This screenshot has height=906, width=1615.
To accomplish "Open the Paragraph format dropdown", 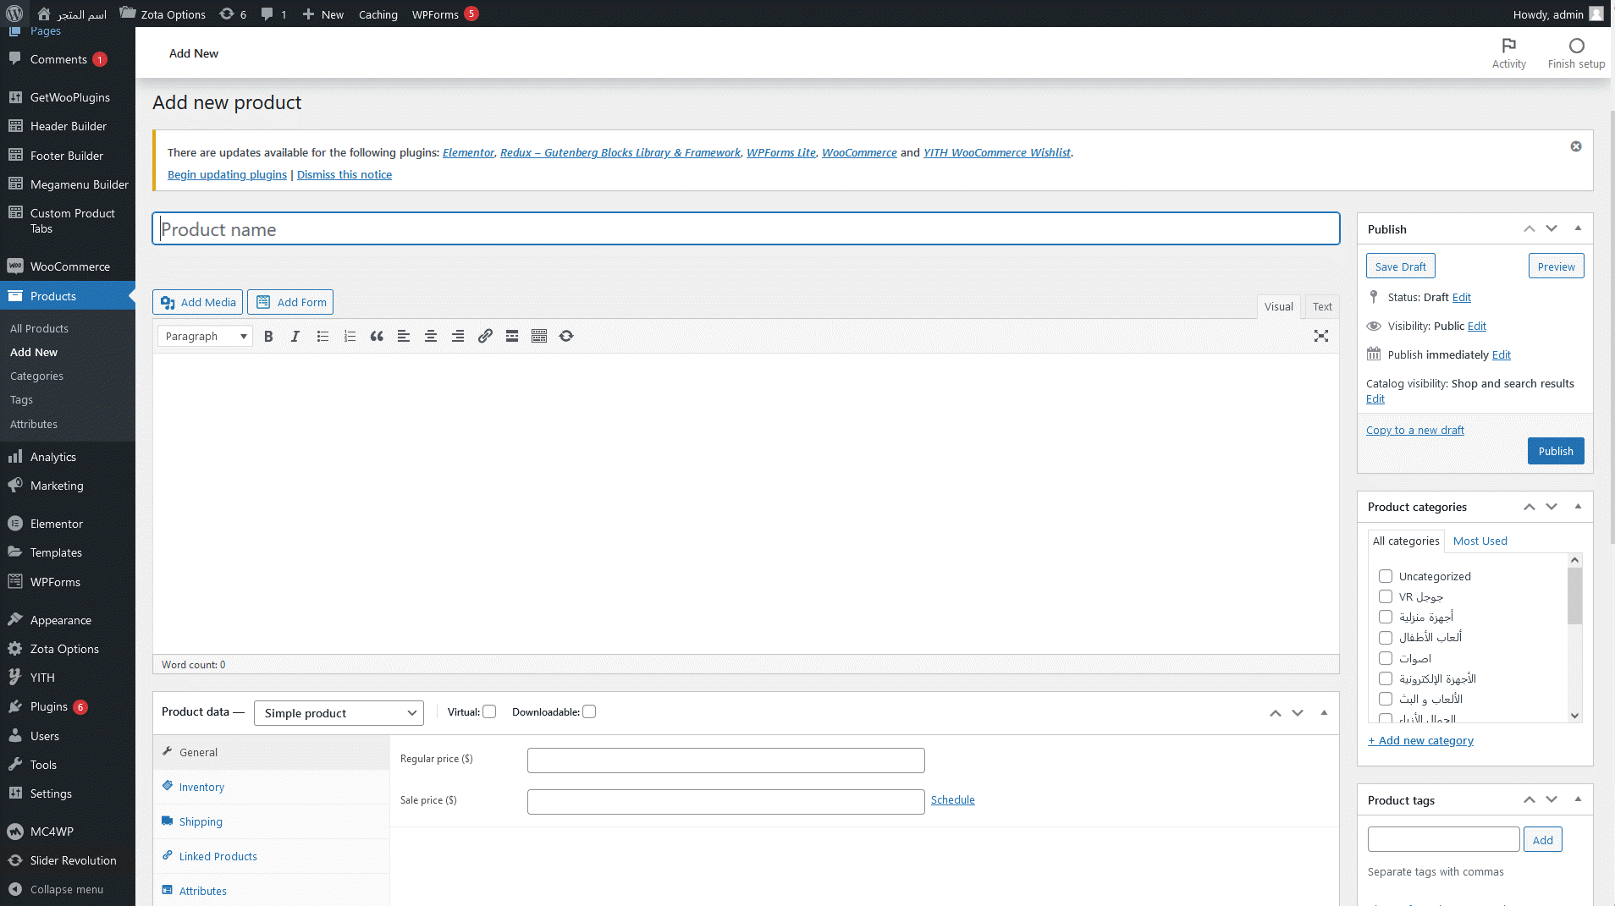I will (x=205, y=336).
